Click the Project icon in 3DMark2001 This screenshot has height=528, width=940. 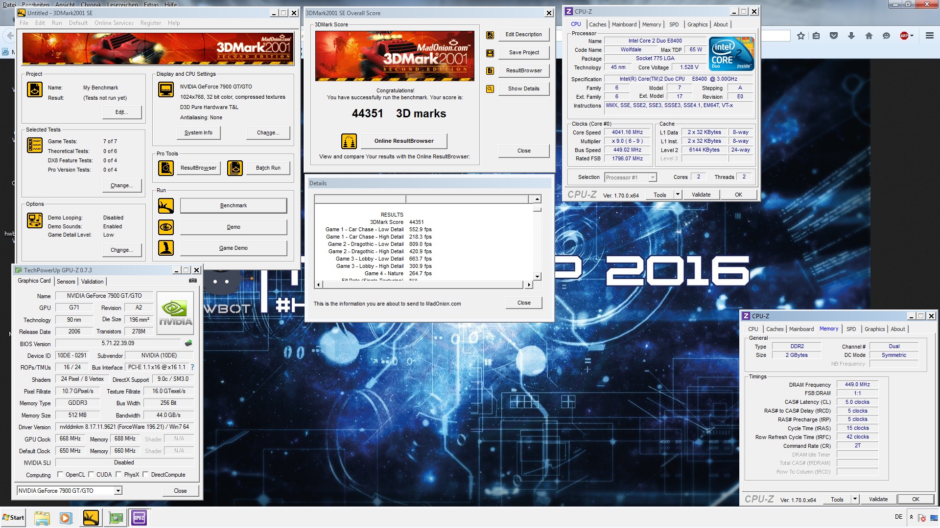click(35, 89)
